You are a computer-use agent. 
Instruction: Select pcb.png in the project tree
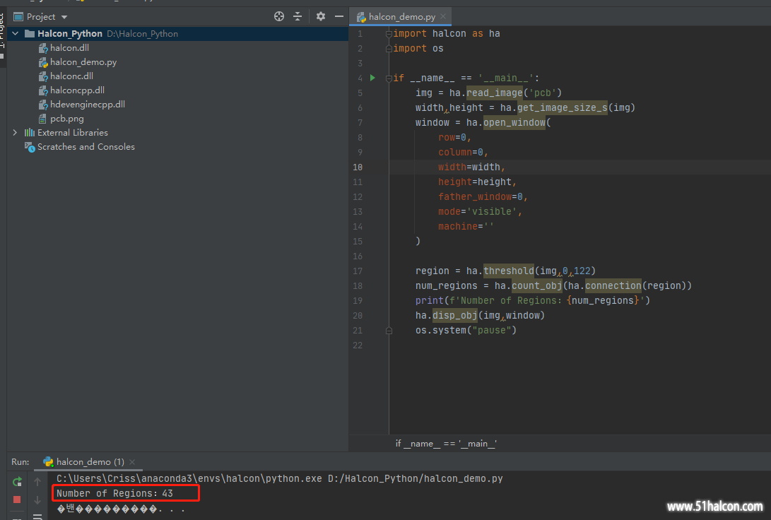67,119
